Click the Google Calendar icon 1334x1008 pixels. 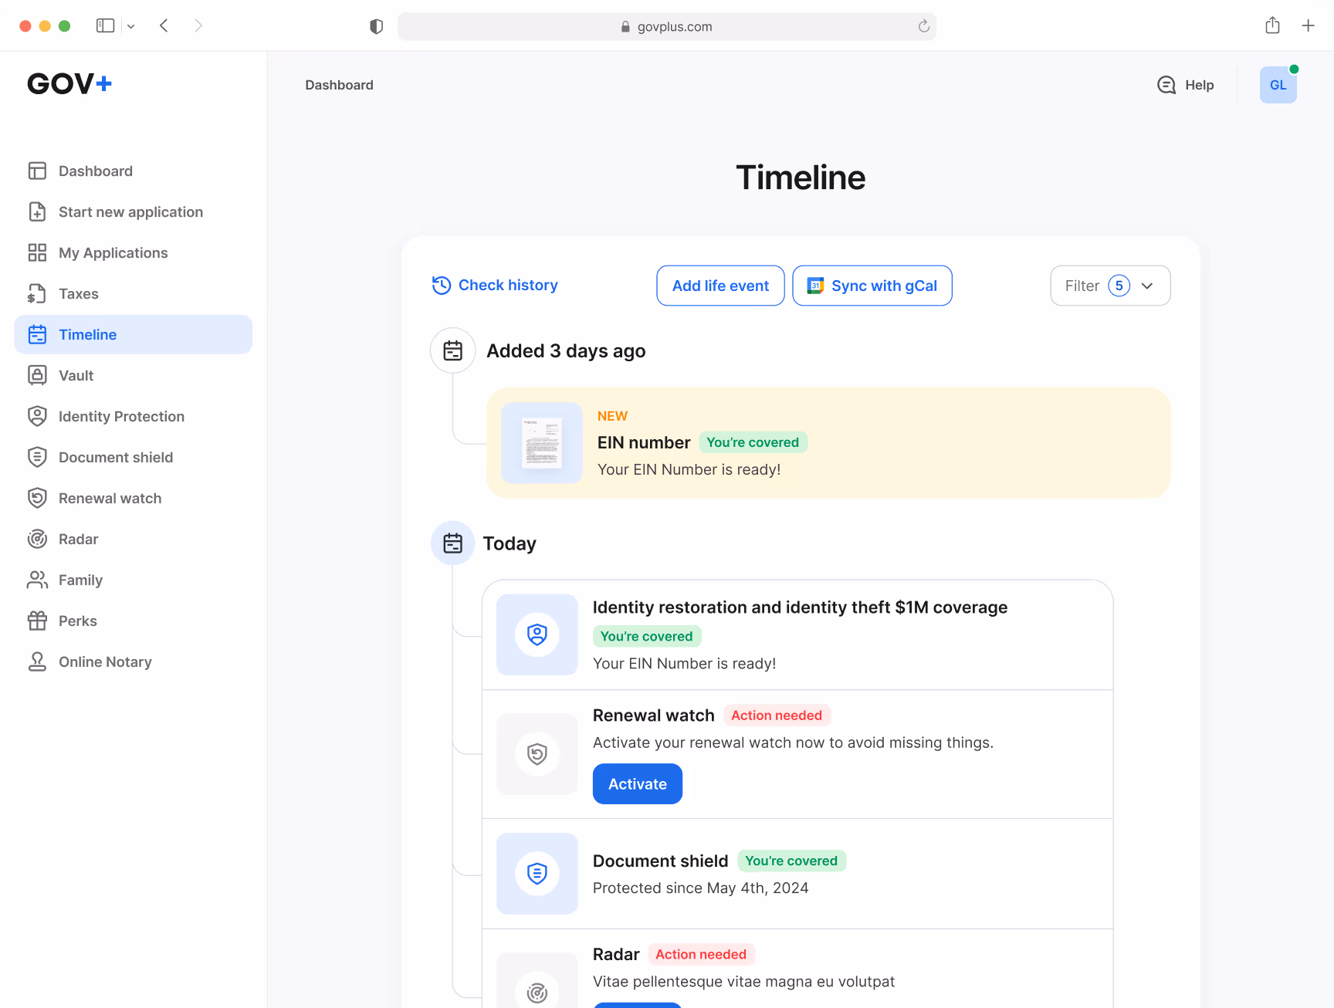[x=815, y=286]
